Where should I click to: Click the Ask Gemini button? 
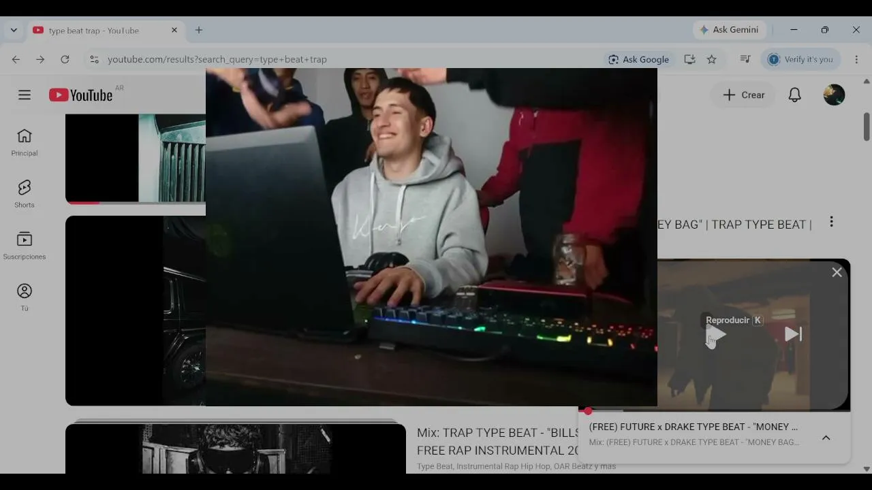click(729, 30)
